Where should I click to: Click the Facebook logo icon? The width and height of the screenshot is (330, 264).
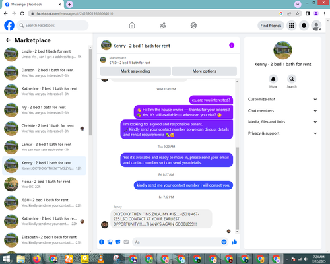[x=9, y=26]
